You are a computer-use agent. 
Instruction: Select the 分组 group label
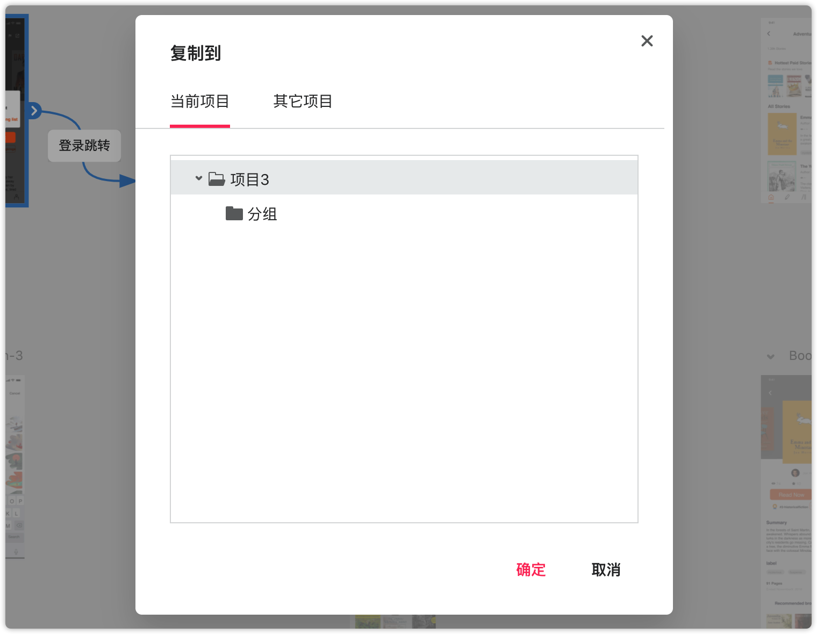[262, 214]
